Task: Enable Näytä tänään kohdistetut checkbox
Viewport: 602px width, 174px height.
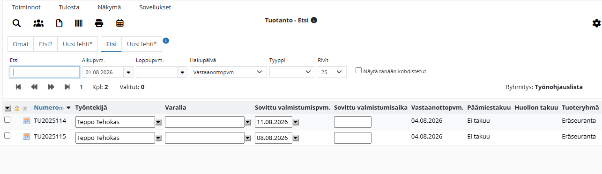Action: click(358, 70)
